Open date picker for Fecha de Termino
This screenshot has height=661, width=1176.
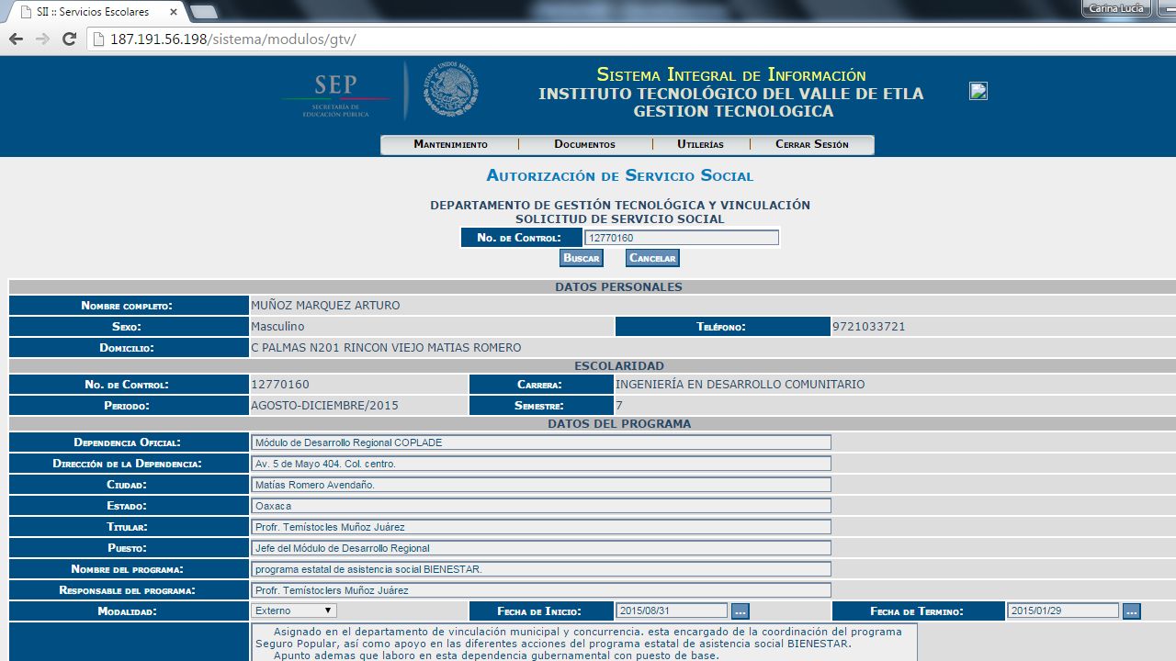pos(1131,611)
